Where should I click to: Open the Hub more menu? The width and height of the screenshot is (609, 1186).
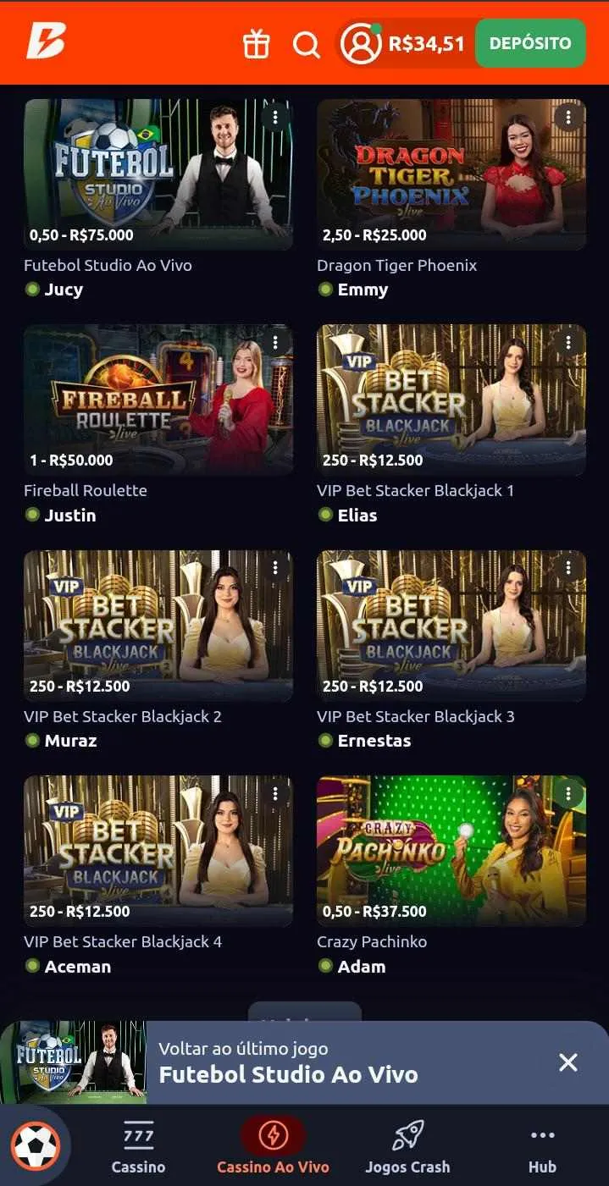tap(542, 1146)
